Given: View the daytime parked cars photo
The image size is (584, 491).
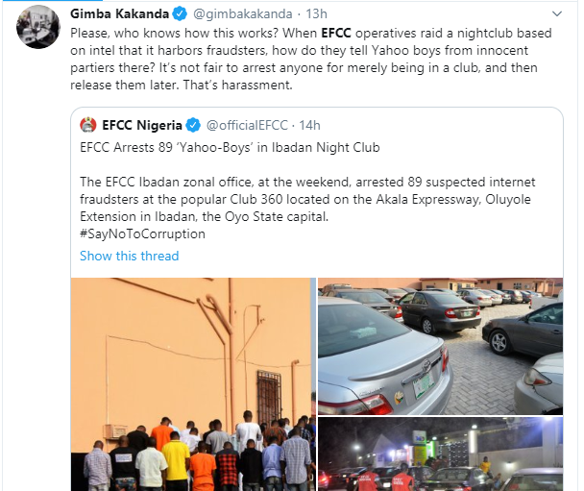Looking at the screenshot, I should point(441,347).
